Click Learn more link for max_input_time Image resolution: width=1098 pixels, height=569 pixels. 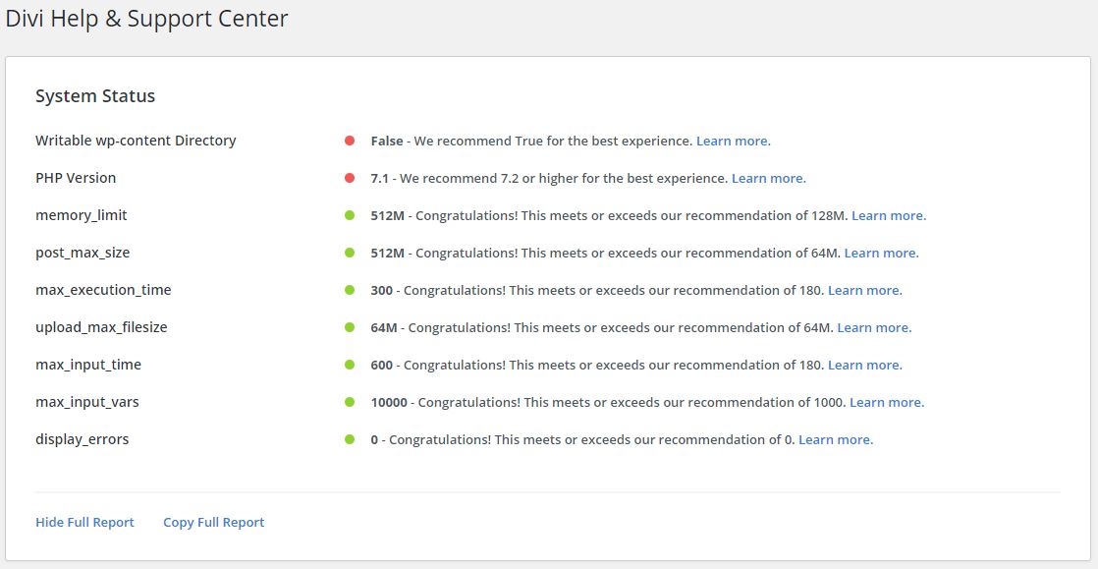point(865,366)
